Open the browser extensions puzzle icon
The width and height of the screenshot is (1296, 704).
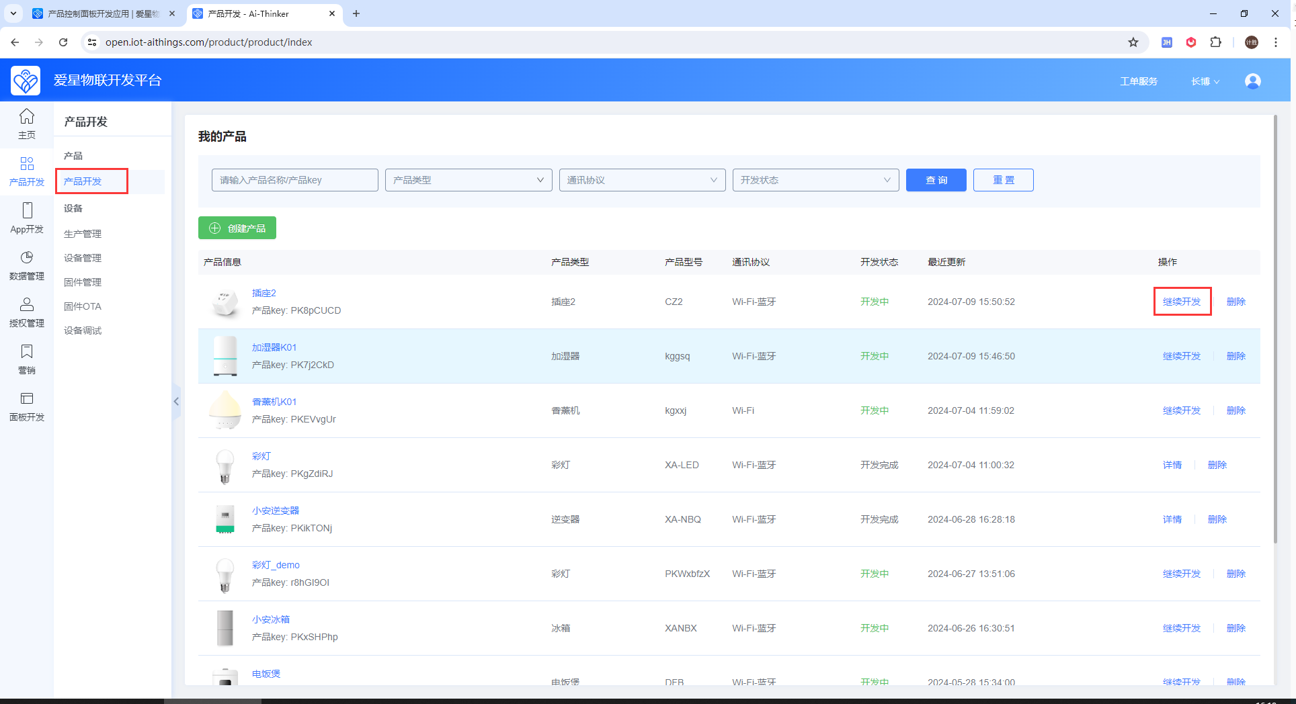pos(1215,42)
